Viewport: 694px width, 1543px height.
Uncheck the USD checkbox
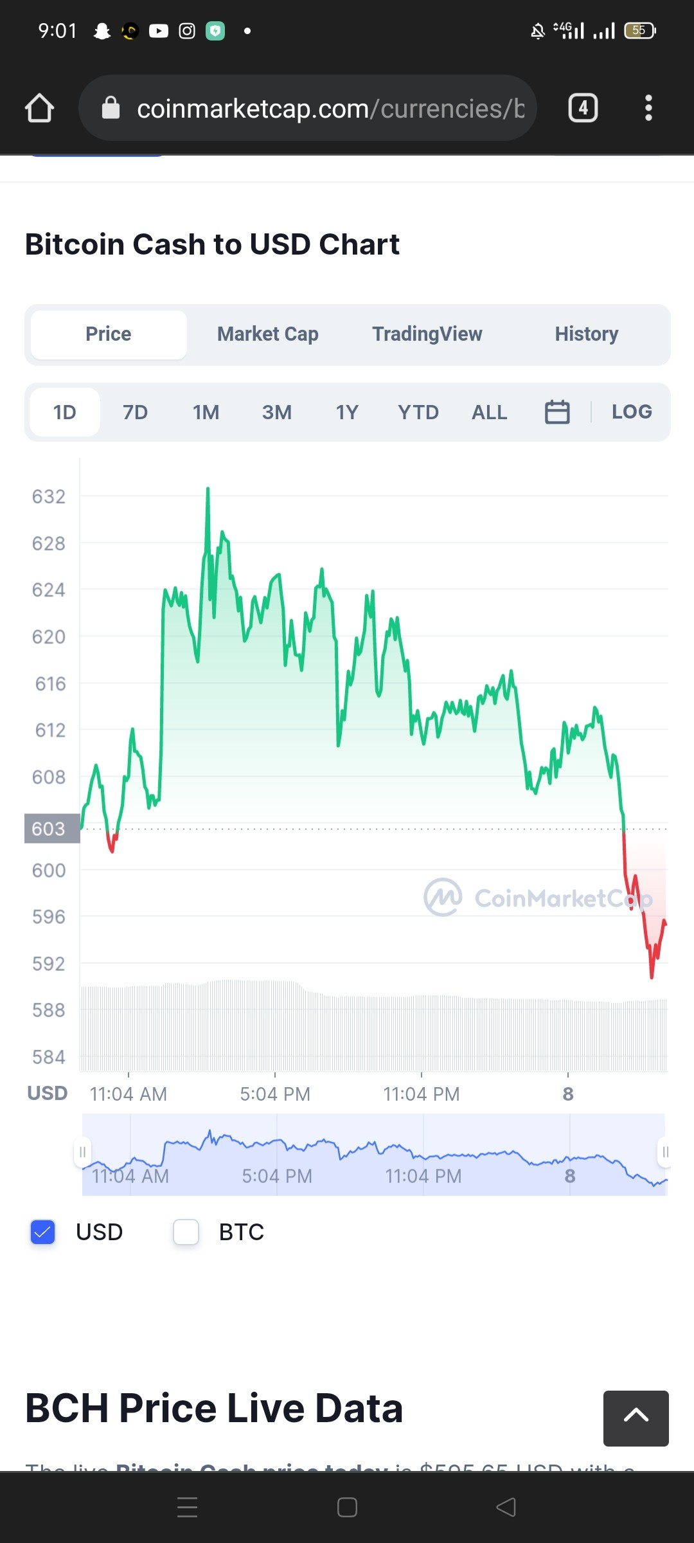point(43,1232)
